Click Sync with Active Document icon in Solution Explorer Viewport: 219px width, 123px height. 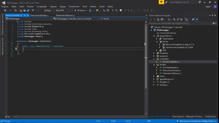click(x=174, y=19)
